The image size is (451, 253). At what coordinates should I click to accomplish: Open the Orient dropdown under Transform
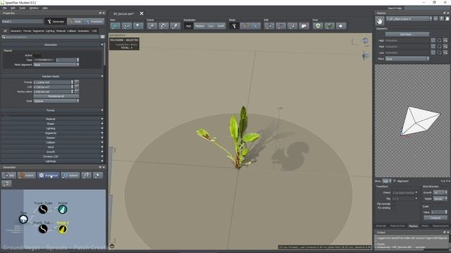[x=404, y=193]
